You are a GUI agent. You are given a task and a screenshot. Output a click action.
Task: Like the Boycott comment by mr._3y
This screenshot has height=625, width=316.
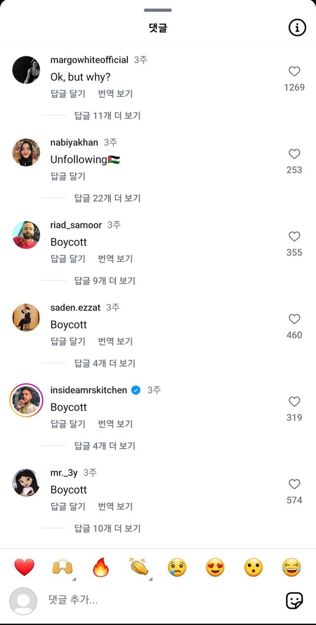click(x=294, y=484)
